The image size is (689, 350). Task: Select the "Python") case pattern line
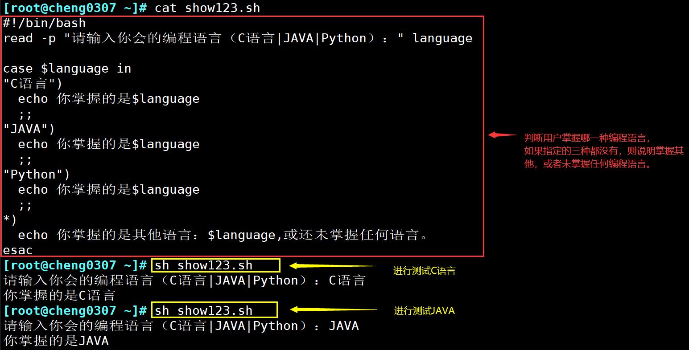click(37, 175)
